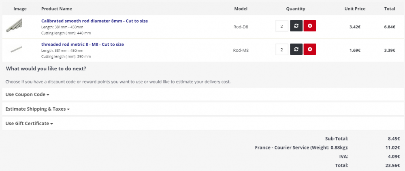Delete threaded rod M8 from cart
The width and height of the screenshot is (405, 171).
point(310,50)
